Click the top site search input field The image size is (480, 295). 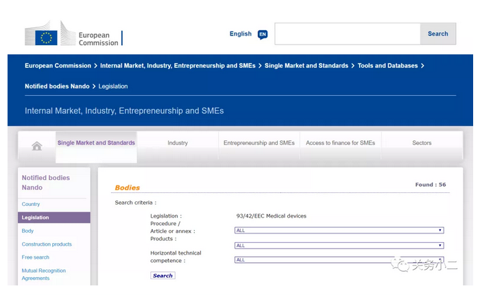point(348,34)
